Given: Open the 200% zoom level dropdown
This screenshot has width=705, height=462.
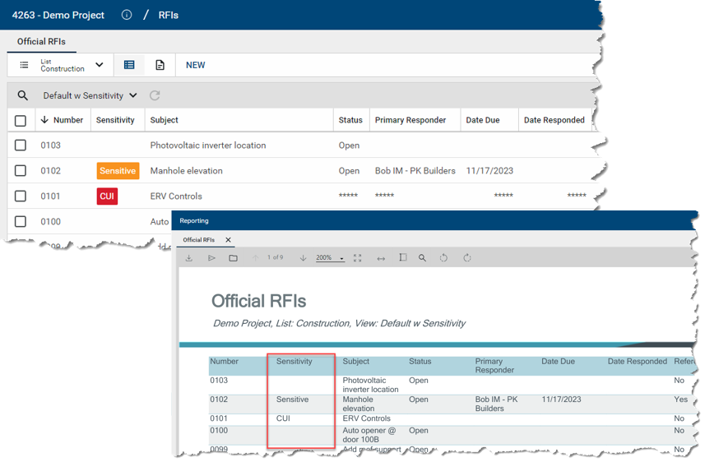Looking at the screenshot, I should [330, 258].
